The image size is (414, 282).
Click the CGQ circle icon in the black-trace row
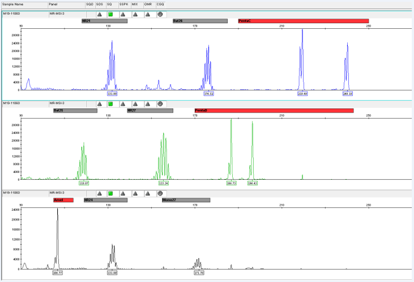[x=160, y=193]
